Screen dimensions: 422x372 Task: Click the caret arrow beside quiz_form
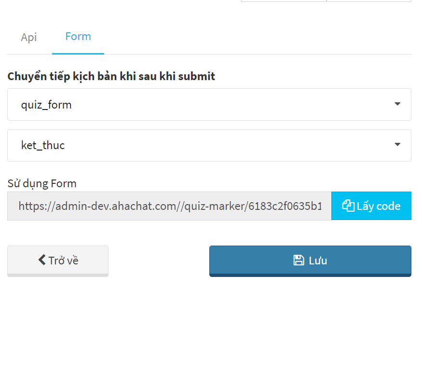click(x=397, y=104)
